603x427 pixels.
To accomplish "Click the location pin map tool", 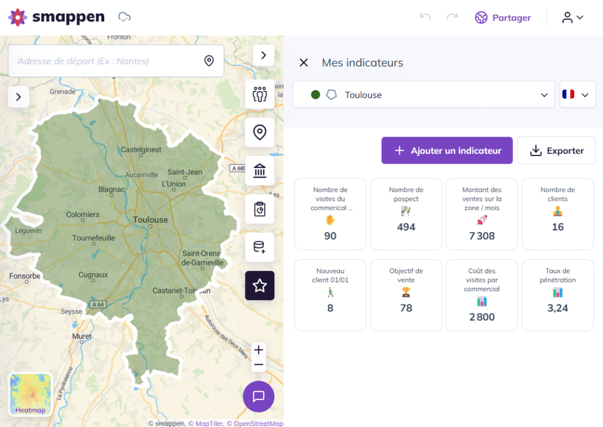I will pyautogui.click(x=260, y=133).
